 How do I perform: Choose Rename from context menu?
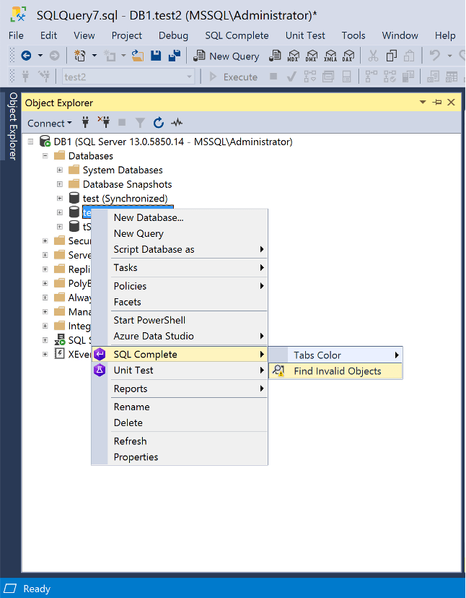tap(180, 407)
